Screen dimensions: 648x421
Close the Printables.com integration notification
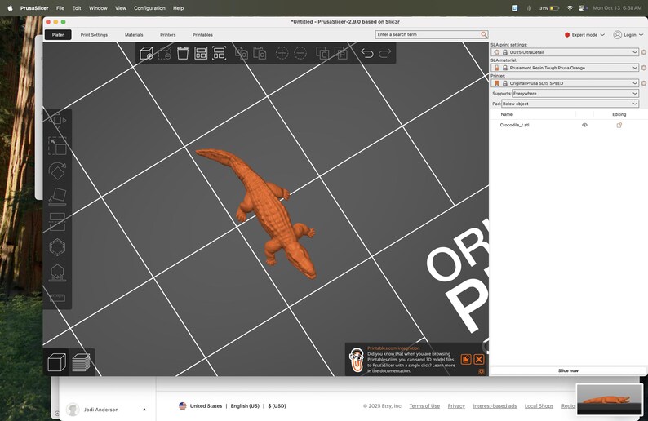[479, 360]
